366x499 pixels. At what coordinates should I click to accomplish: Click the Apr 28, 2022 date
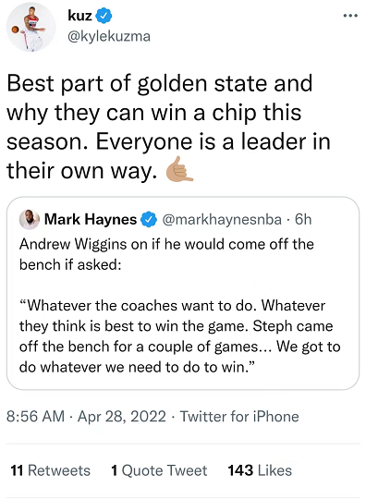click(122, 417)
